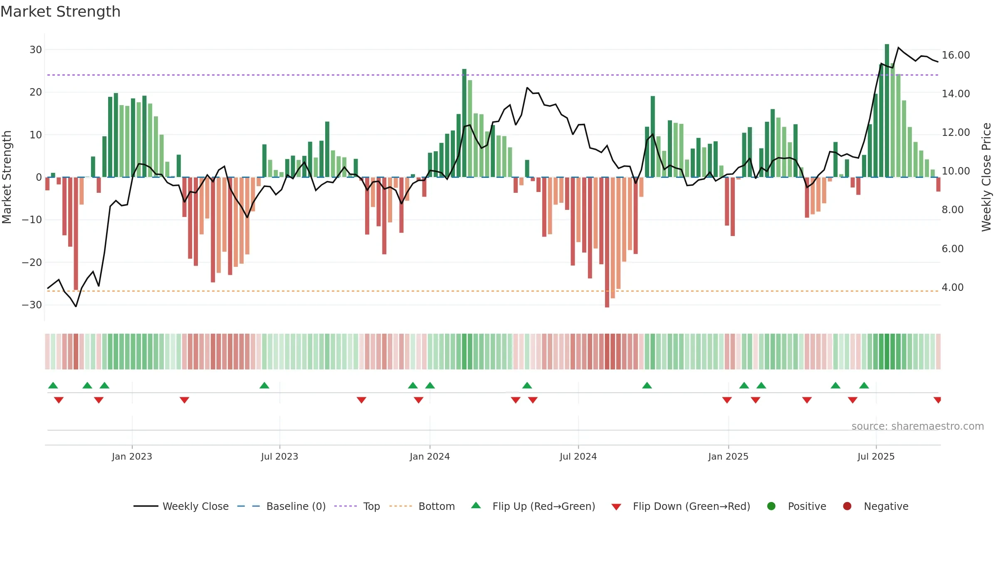
Task: Click the Market Strength chart title
Action: point(60,12)
